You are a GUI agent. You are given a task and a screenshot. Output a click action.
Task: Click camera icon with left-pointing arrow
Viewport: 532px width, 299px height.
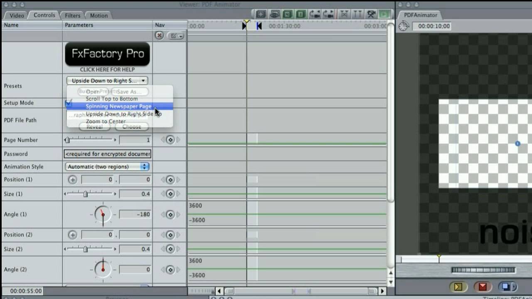click(315, 14)
